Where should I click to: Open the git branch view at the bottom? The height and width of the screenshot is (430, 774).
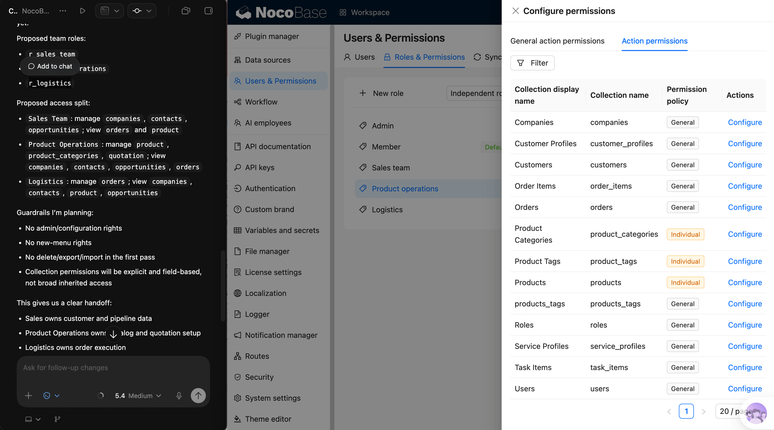[x=57, y=419]
